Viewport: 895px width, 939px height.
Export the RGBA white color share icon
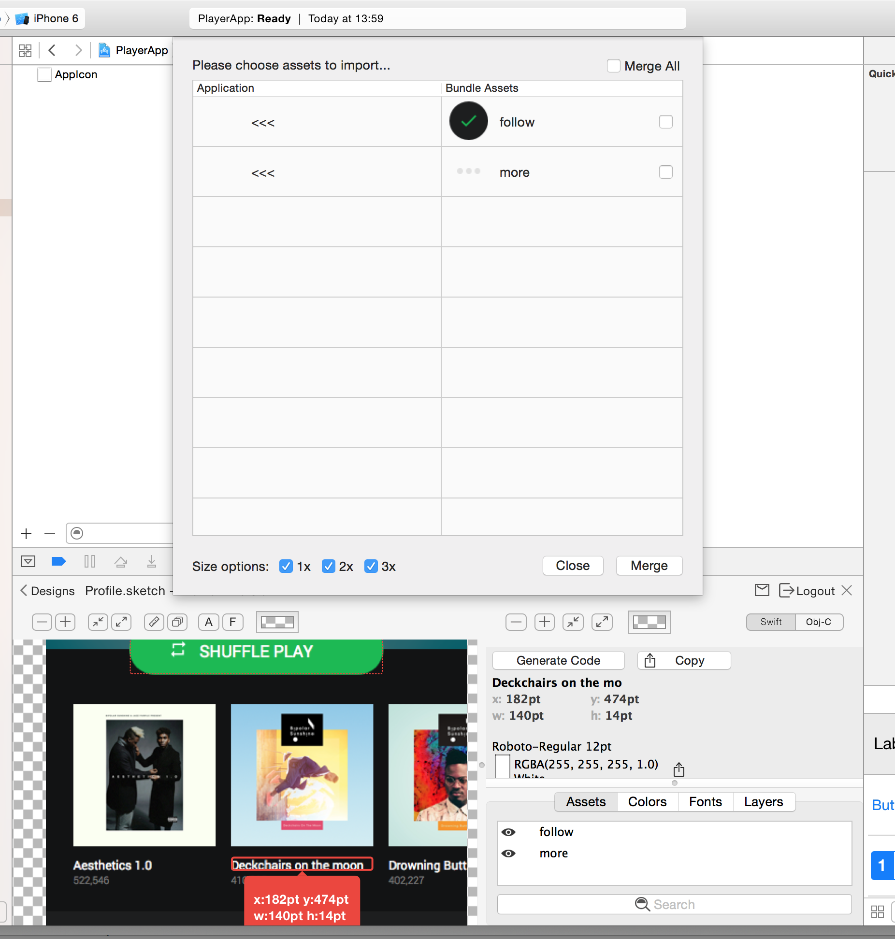pos(679,768)
